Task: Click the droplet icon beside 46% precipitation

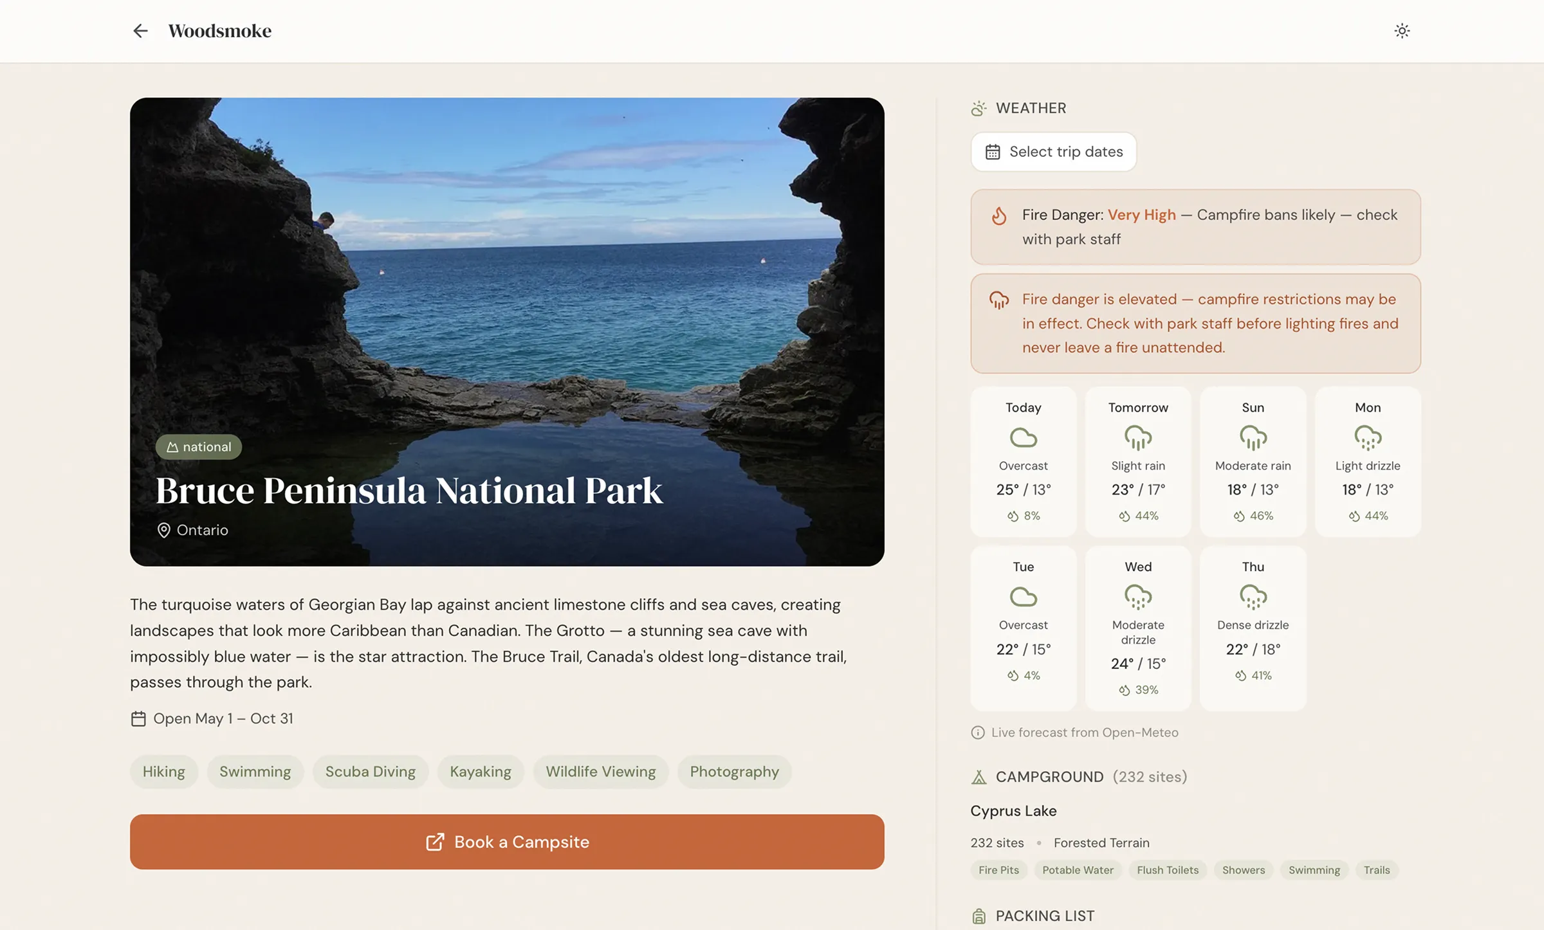Action: pyautogui.click(x=1239, y=516)
